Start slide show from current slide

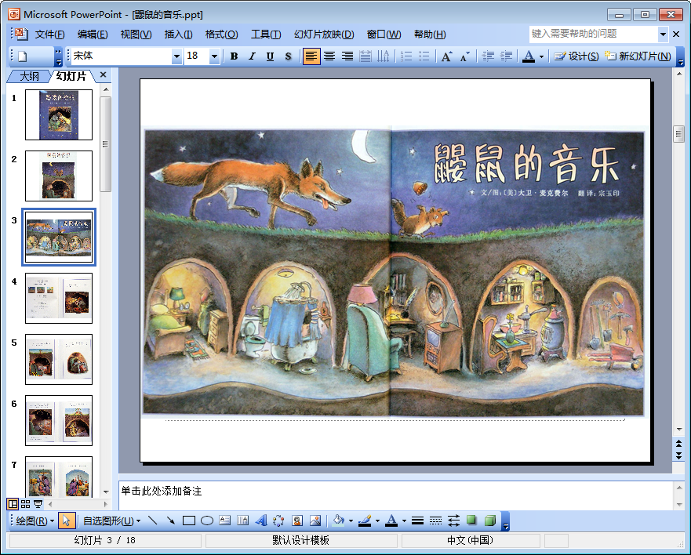(38, 503)
